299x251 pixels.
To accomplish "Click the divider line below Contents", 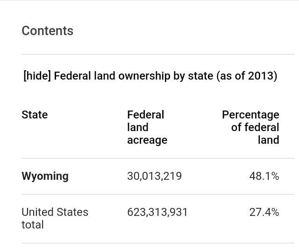I will pos(158,54).
